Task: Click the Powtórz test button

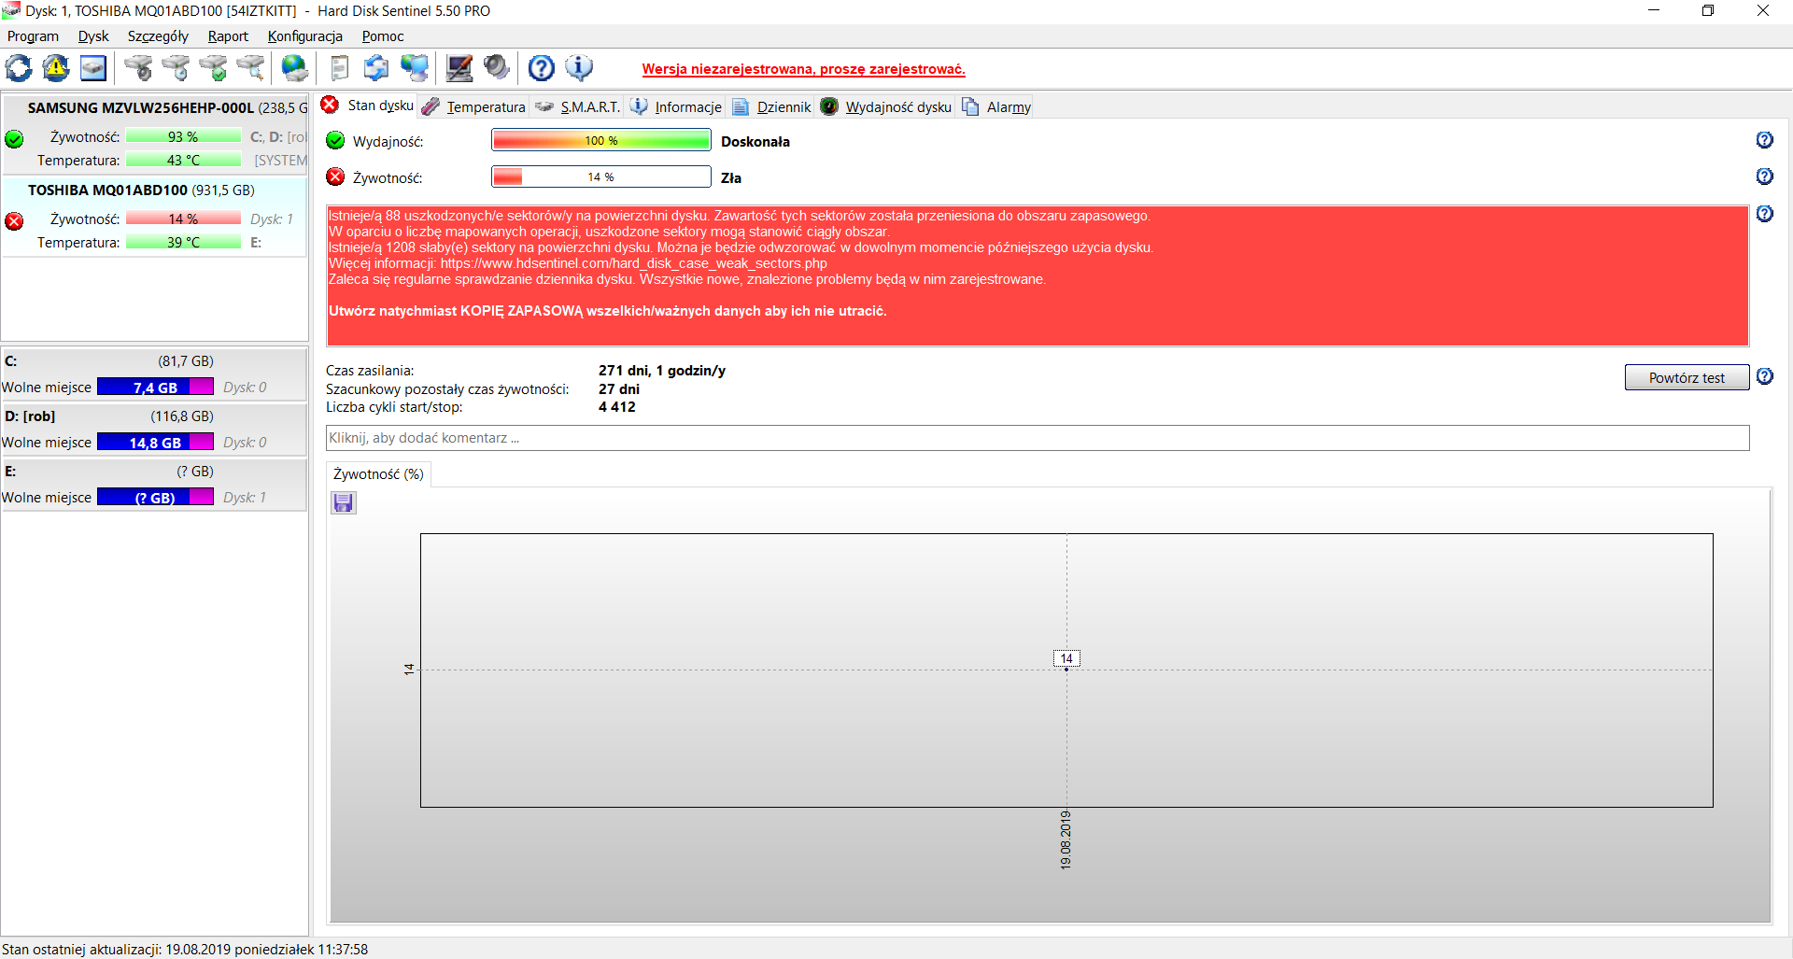Action: click(x=1687, y=377)
